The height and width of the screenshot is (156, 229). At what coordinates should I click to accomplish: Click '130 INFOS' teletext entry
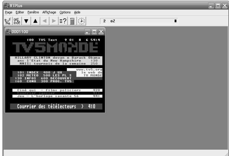(25, 78)
